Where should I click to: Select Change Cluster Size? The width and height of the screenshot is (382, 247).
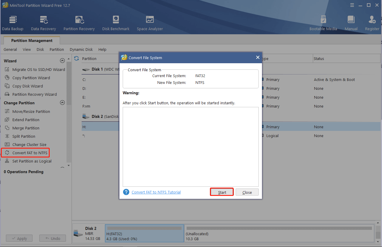point(25,144)
